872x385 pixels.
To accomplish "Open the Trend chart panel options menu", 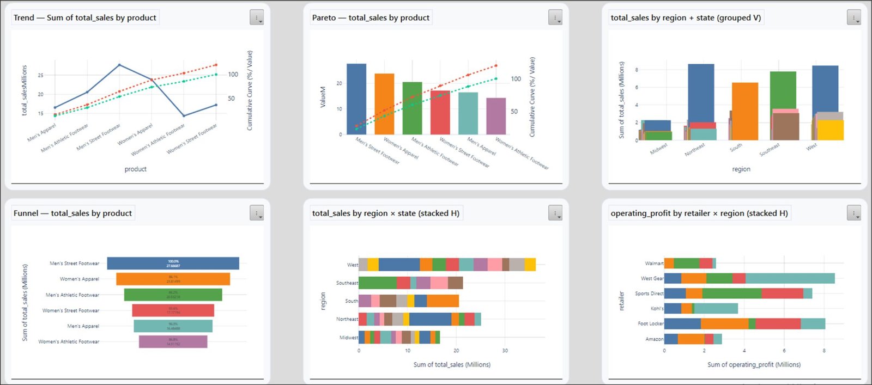I will (x=257, y=17).
